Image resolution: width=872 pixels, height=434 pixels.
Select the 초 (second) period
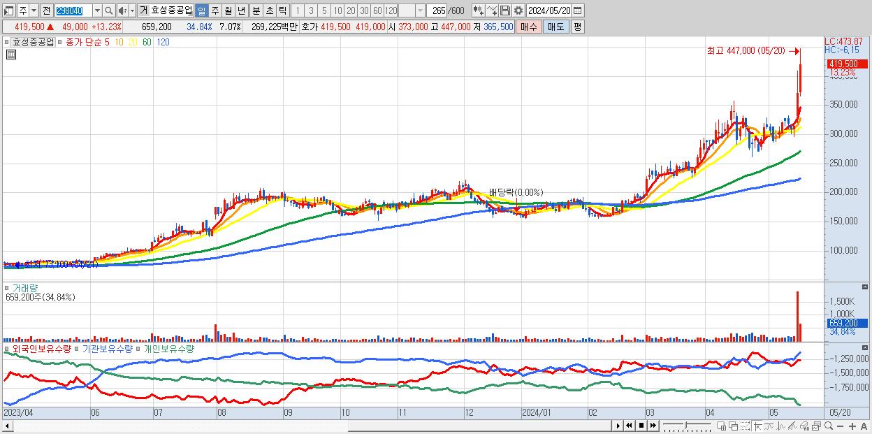(x=268, y=10)
